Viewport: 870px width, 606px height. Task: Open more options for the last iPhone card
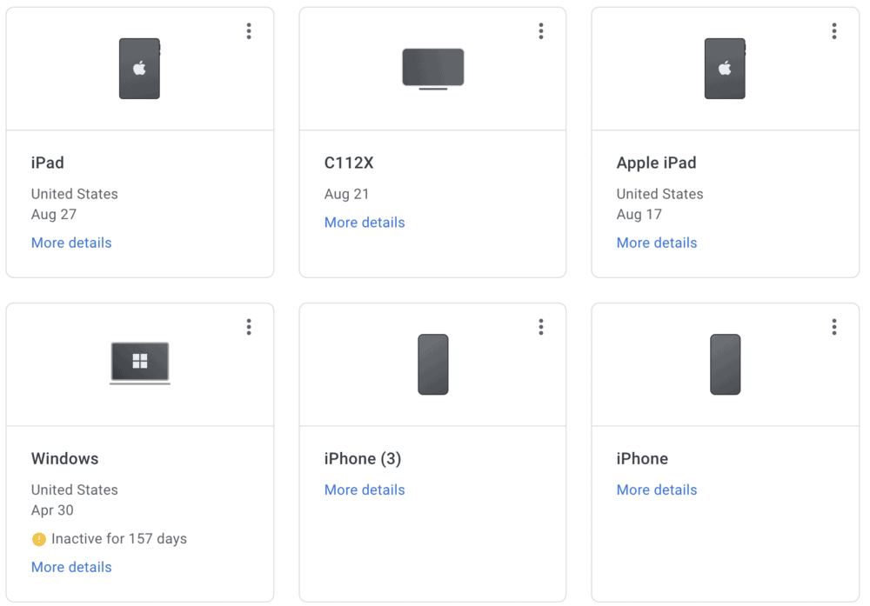[833, 326]
